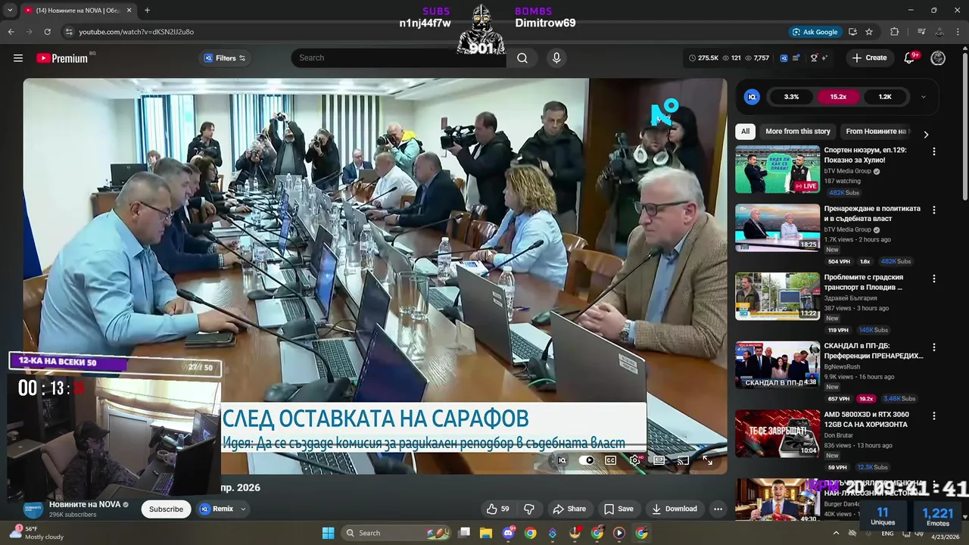969x545 pixels.
Task: Download this video
Action: 675,509
